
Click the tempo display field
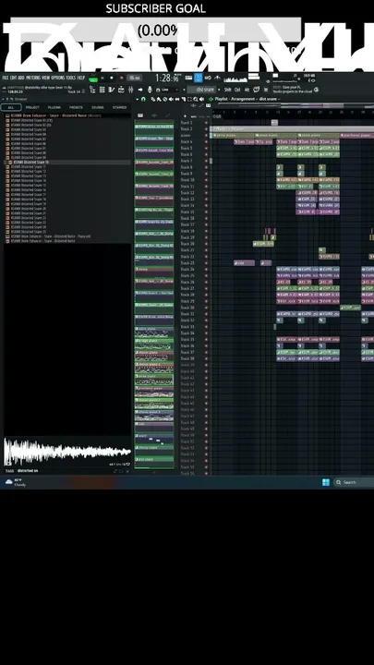click(x=135, y=78)
